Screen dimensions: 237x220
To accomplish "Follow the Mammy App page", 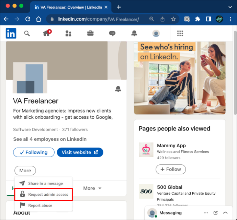I will coord(171,170).
